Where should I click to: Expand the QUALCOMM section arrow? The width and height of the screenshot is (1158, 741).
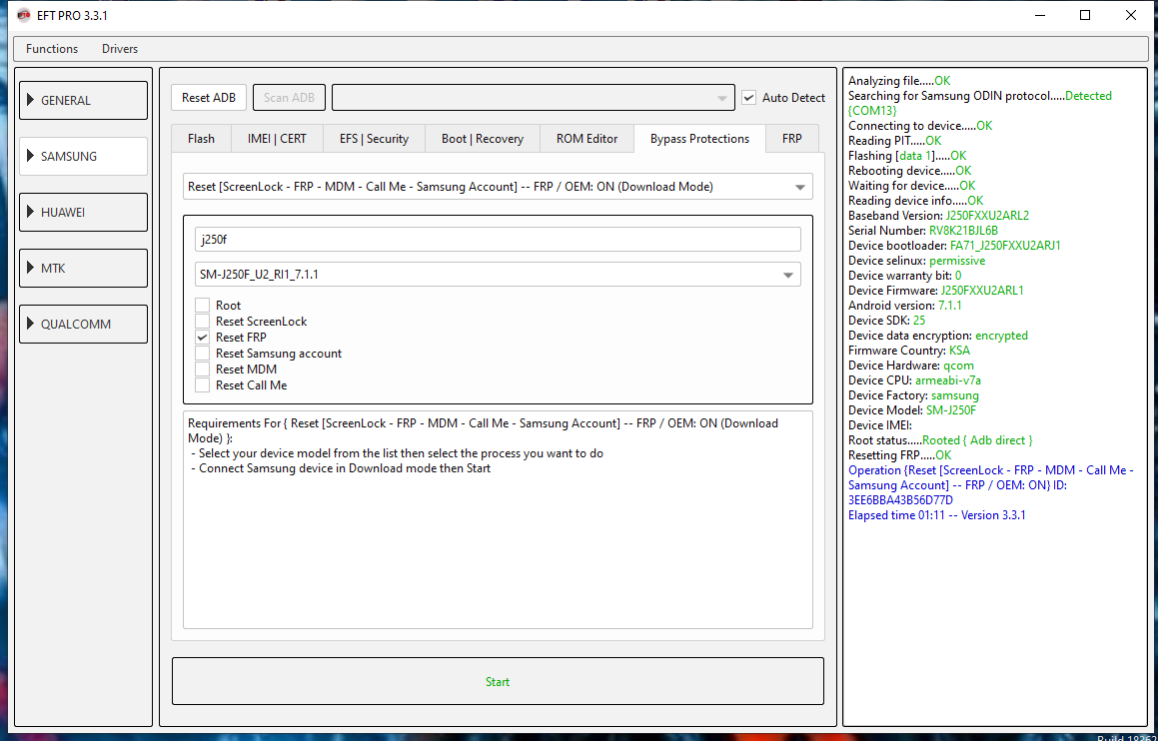tap(30, 324)
